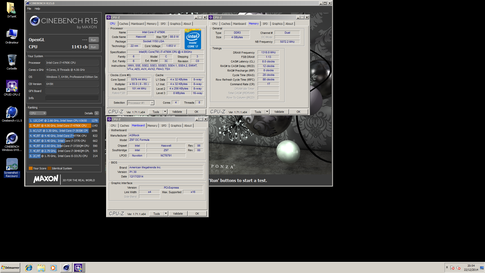Open the DrTanK desktop folder icon

pyautogui.click(x=12, y=10)
